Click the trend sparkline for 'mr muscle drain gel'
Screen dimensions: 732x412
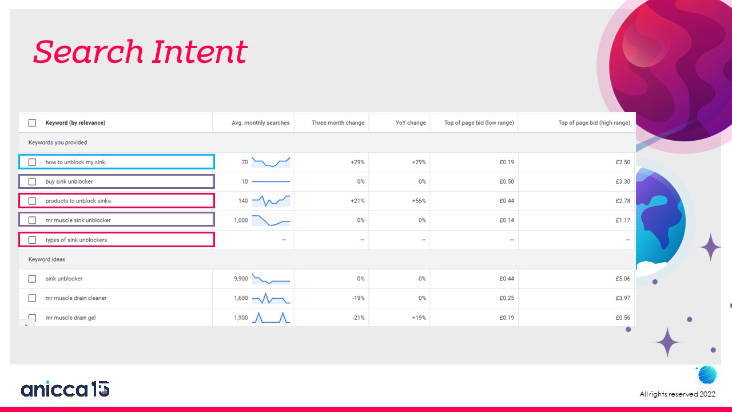coord(271,318)
